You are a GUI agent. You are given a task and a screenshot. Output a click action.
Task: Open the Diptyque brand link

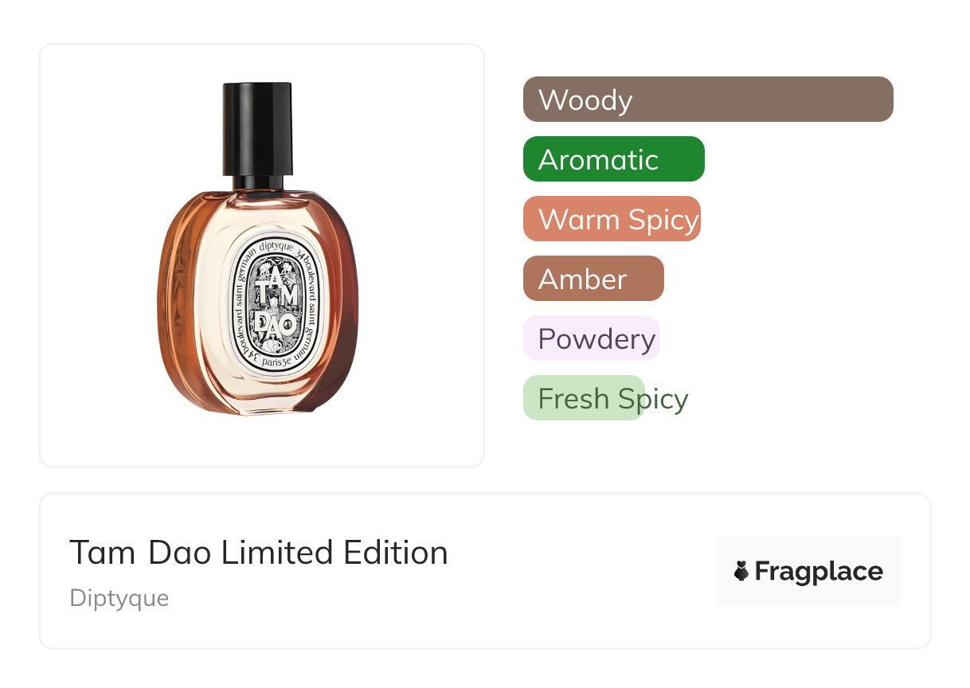(119, 598)
